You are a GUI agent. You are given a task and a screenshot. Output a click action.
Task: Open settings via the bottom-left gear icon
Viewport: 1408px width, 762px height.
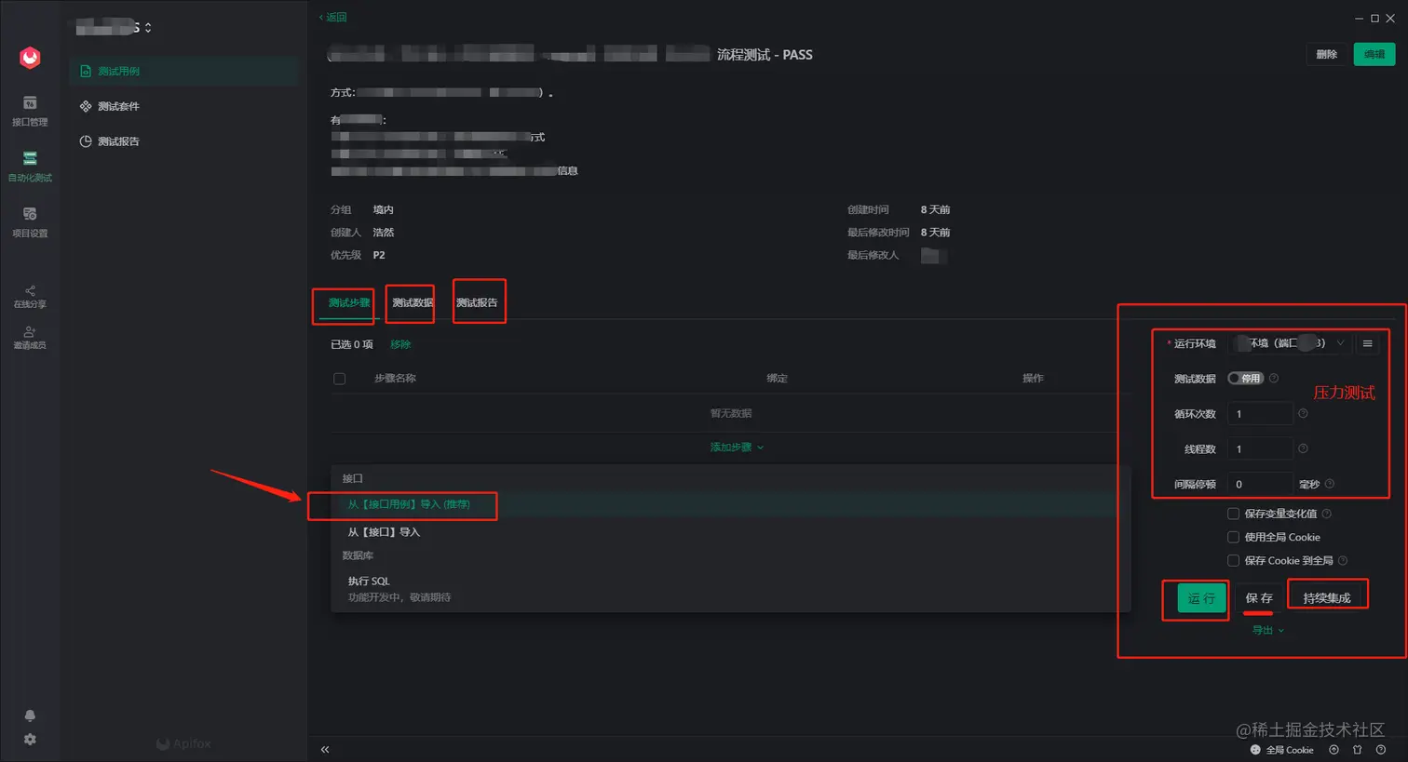[30, 740]
